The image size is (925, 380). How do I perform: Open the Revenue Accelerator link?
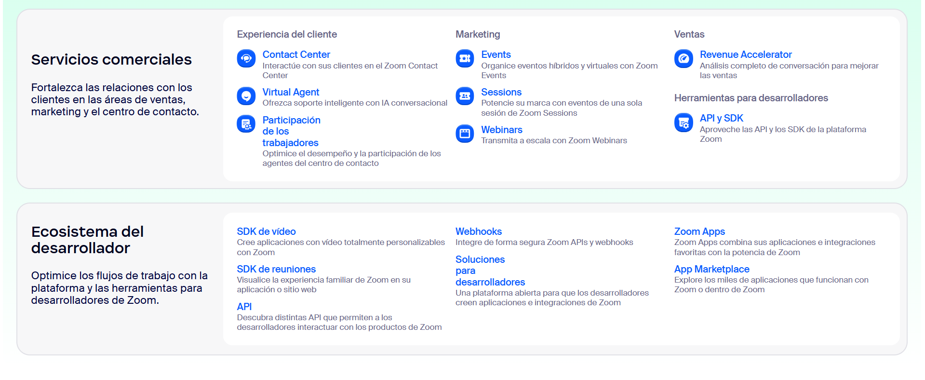[746, 54]
